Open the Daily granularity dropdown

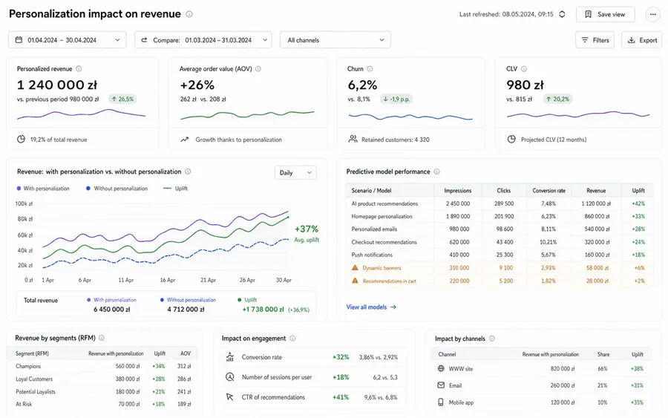pyautogui.click(x=295, y=172)
